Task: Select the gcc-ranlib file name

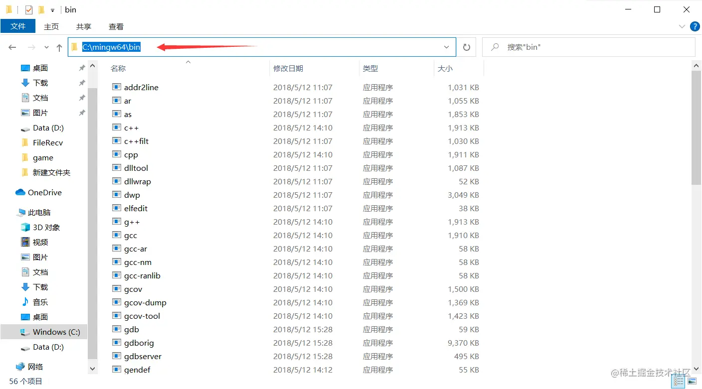Action: coord(142,275)
